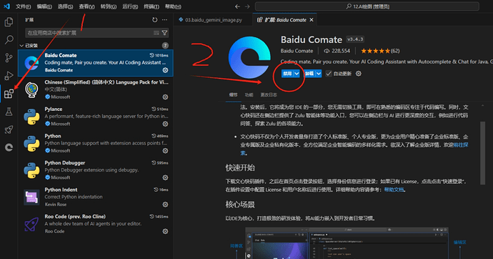Open extensions filter funnel menu
The width and height of the screenshot is (493, 259).
click(164, 33)
